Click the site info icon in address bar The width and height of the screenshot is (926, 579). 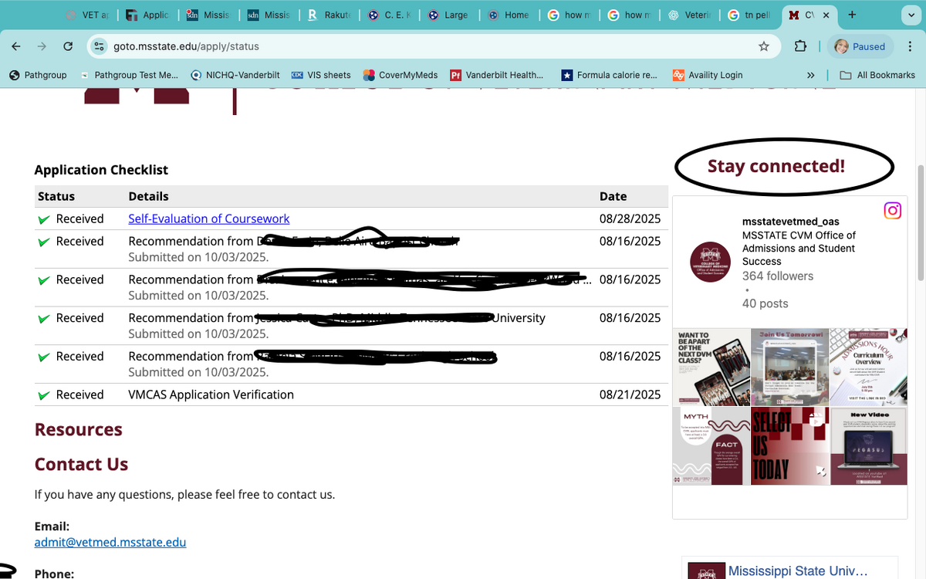100,46
